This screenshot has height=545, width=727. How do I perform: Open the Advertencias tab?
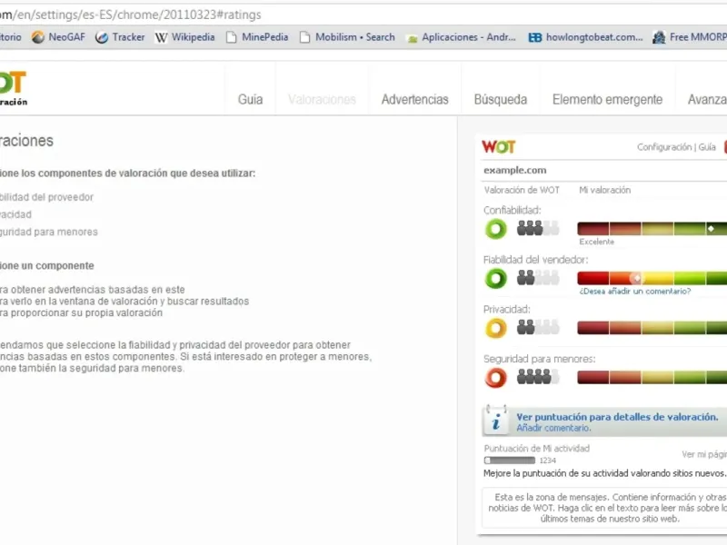(x=415, y=99)
